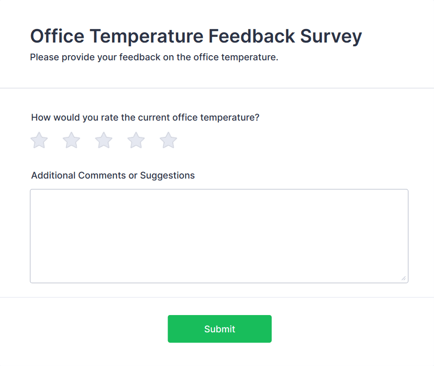
Task: Rate office temperature three stars
Action: coord(104,140)
